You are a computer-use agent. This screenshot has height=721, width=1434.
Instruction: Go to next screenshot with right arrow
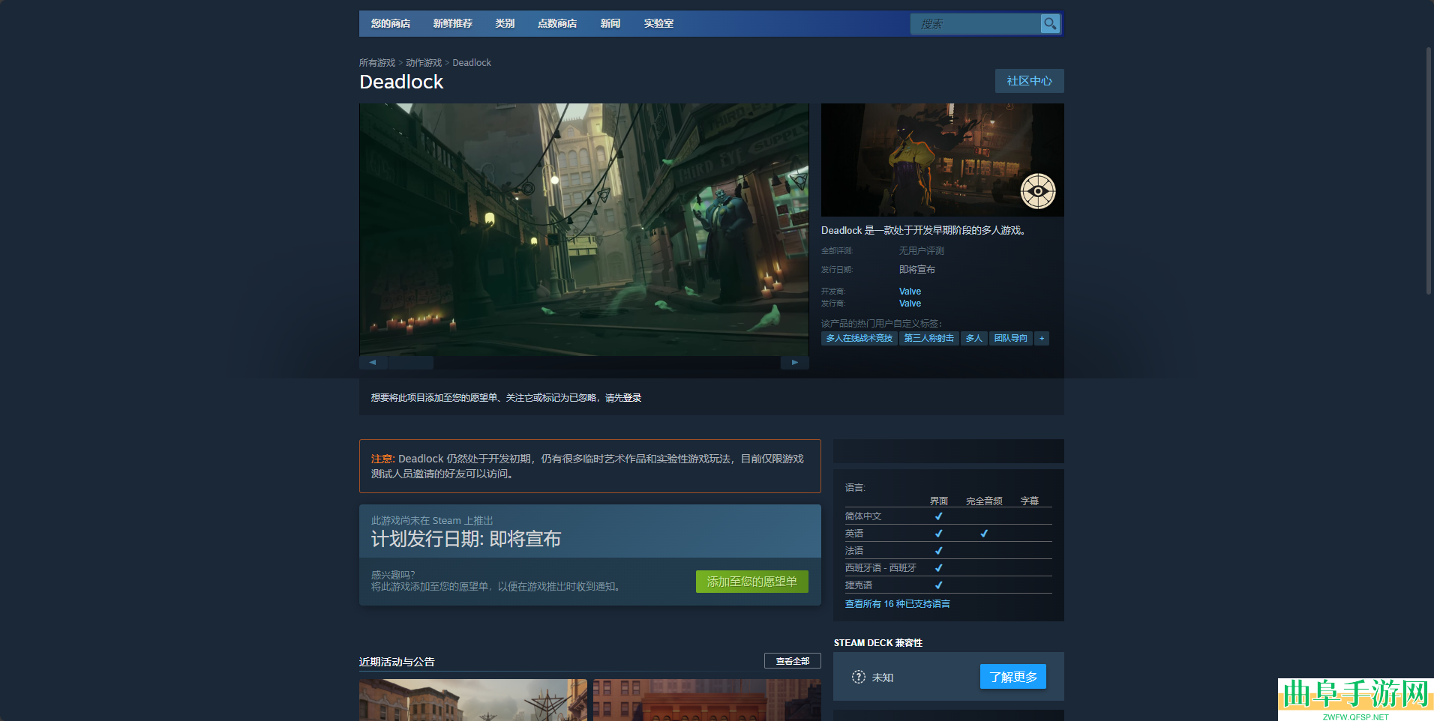tap(795, 362)
